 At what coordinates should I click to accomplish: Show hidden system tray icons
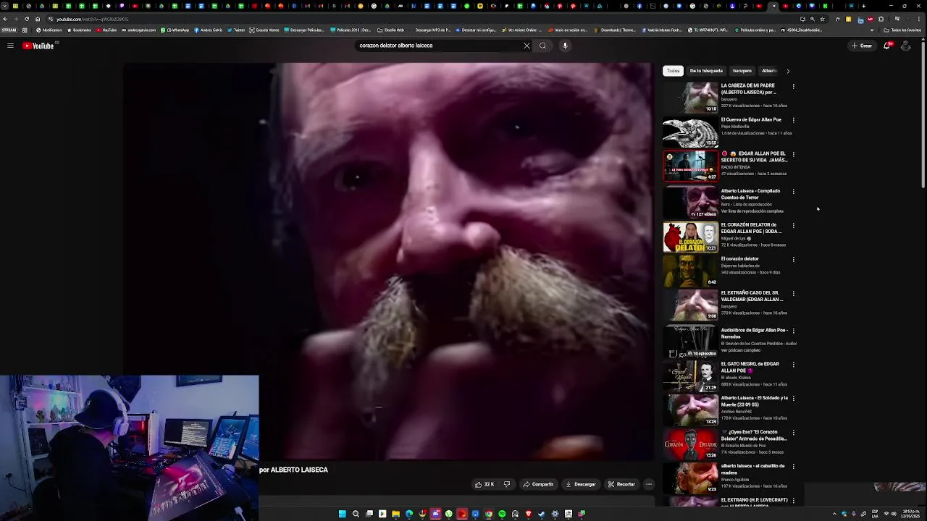click(x=834, y=514)
